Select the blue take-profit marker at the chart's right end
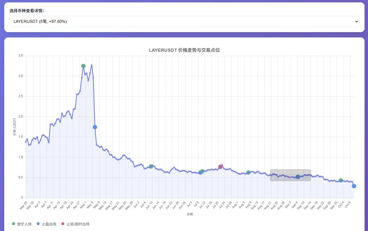This screenshot has width=368, height=231. click(x=354, y=186)
